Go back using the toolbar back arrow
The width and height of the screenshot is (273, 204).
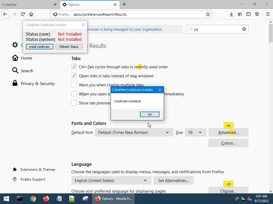(x=5, y=14)
